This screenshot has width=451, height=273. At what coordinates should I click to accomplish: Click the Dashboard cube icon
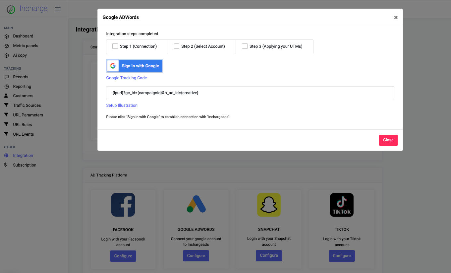pyautogui.click(x=6, y=36)
